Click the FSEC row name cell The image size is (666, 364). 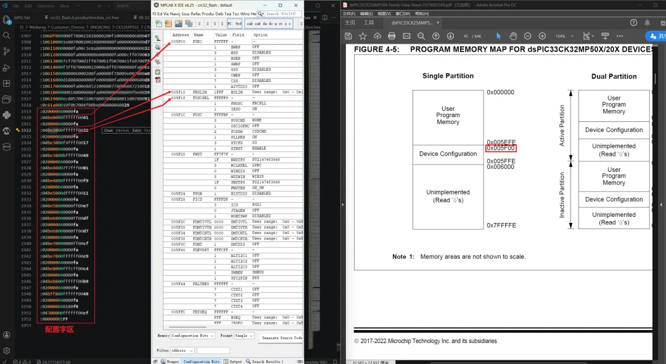coord(197,42)
